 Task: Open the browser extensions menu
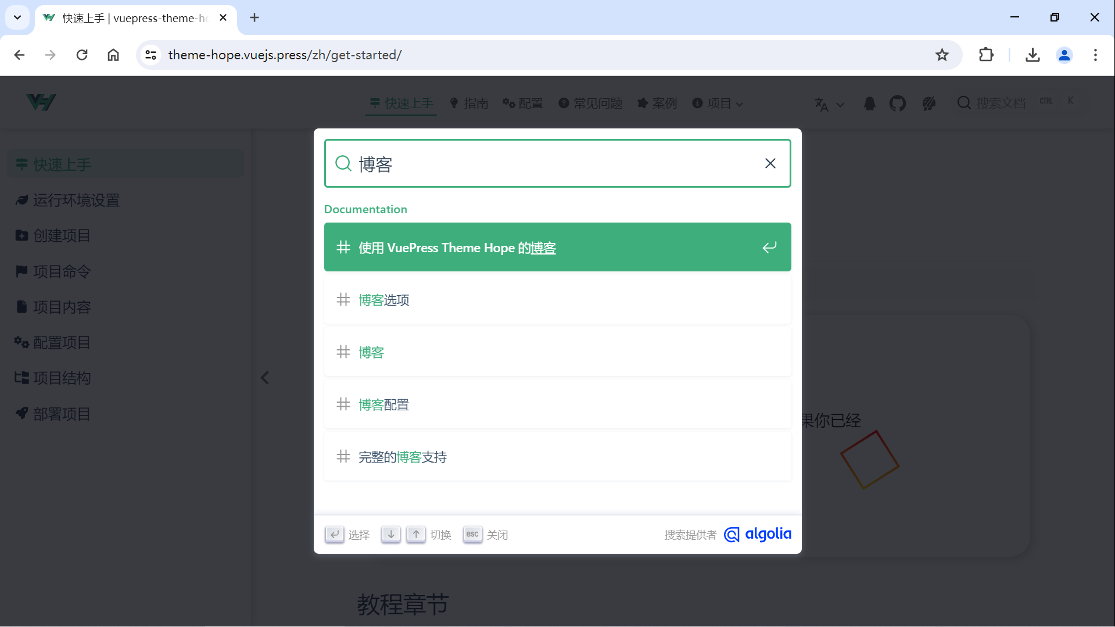986,55
